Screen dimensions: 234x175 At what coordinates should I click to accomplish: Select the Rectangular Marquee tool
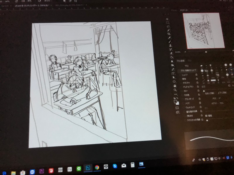168,23
